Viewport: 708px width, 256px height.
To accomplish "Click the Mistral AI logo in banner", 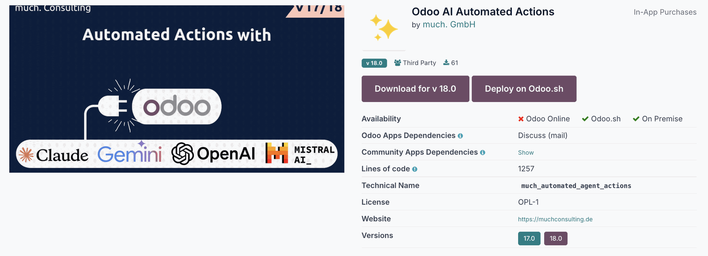I will tap(300, 153).
